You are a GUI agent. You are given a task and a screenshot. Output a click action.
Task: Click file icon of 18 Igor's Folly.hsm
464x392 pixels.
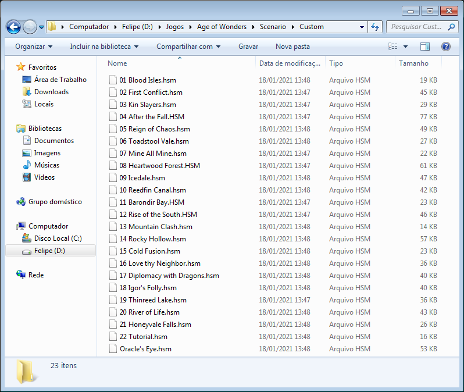(x=113, y=288)
